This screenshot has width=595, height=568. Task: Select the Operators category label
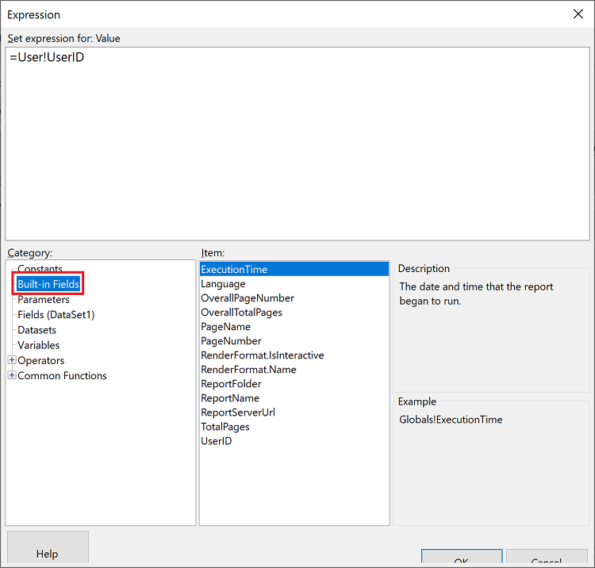41,360
